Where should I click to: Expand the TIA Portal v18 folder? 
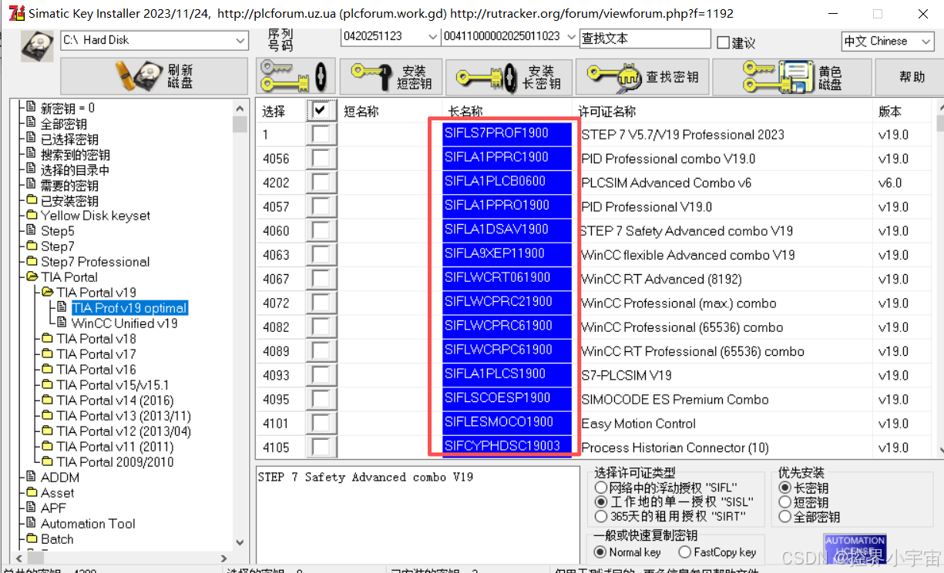pyautogui.click(x=96, y=339)
